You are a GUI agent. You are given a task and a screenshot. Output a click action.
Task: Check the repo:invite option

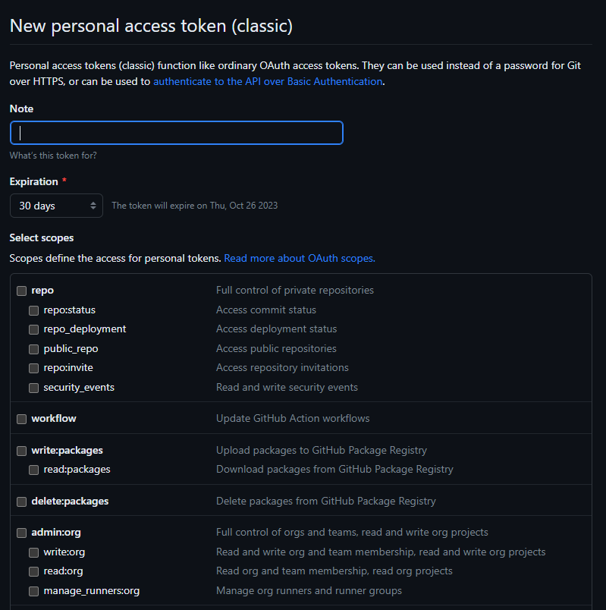pyautogui.click(x=34, y=368)
